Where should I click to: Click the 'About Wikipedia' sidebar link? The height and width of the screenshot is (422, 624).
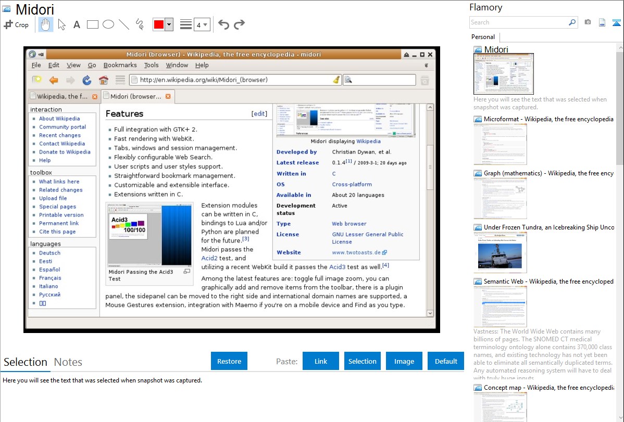[59, 119]
